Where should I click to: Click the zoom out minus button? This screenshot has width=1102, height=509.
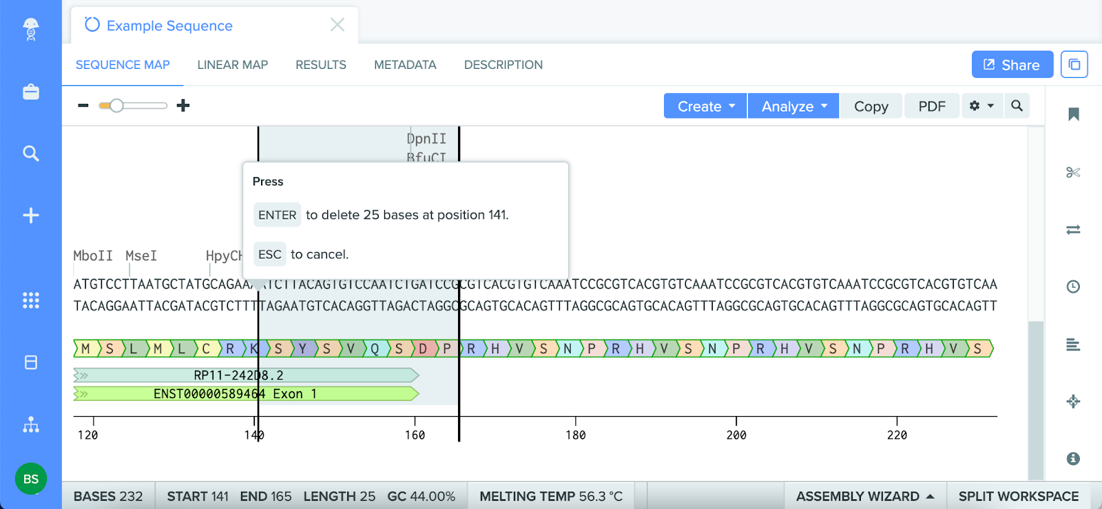tap(83, 105)
